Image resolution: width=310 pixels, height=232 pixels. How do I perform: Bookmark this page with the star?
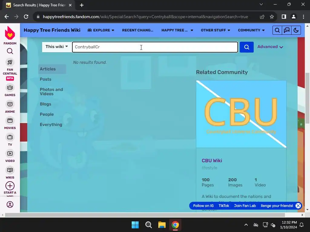(272, 17)
